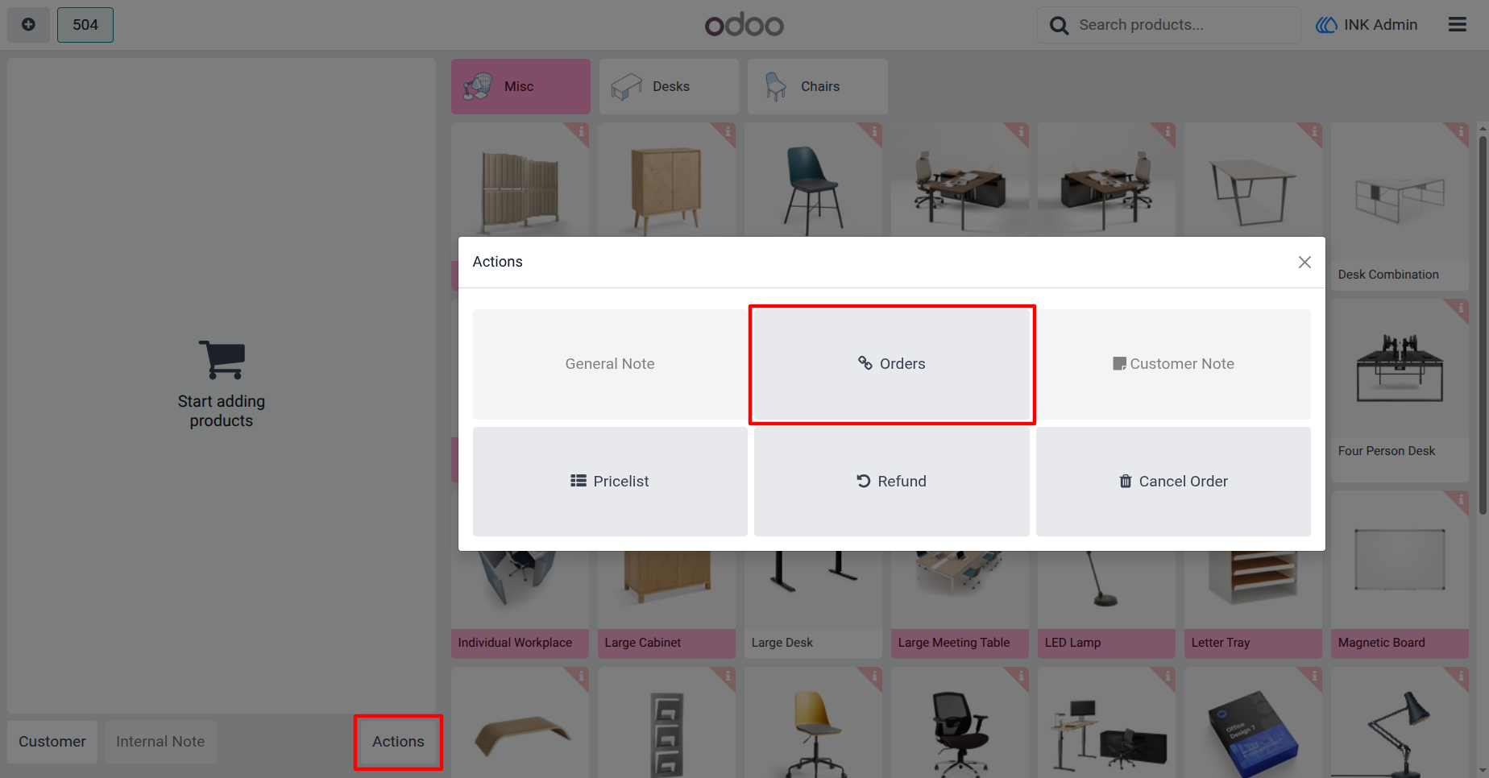The image size is (1489, 778).
Task: Open the hamburger menu
Action: click(1457, 25)
